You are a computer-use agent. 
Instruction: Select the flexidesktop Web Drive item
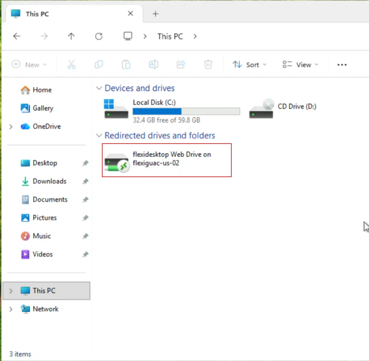point(167,160)
